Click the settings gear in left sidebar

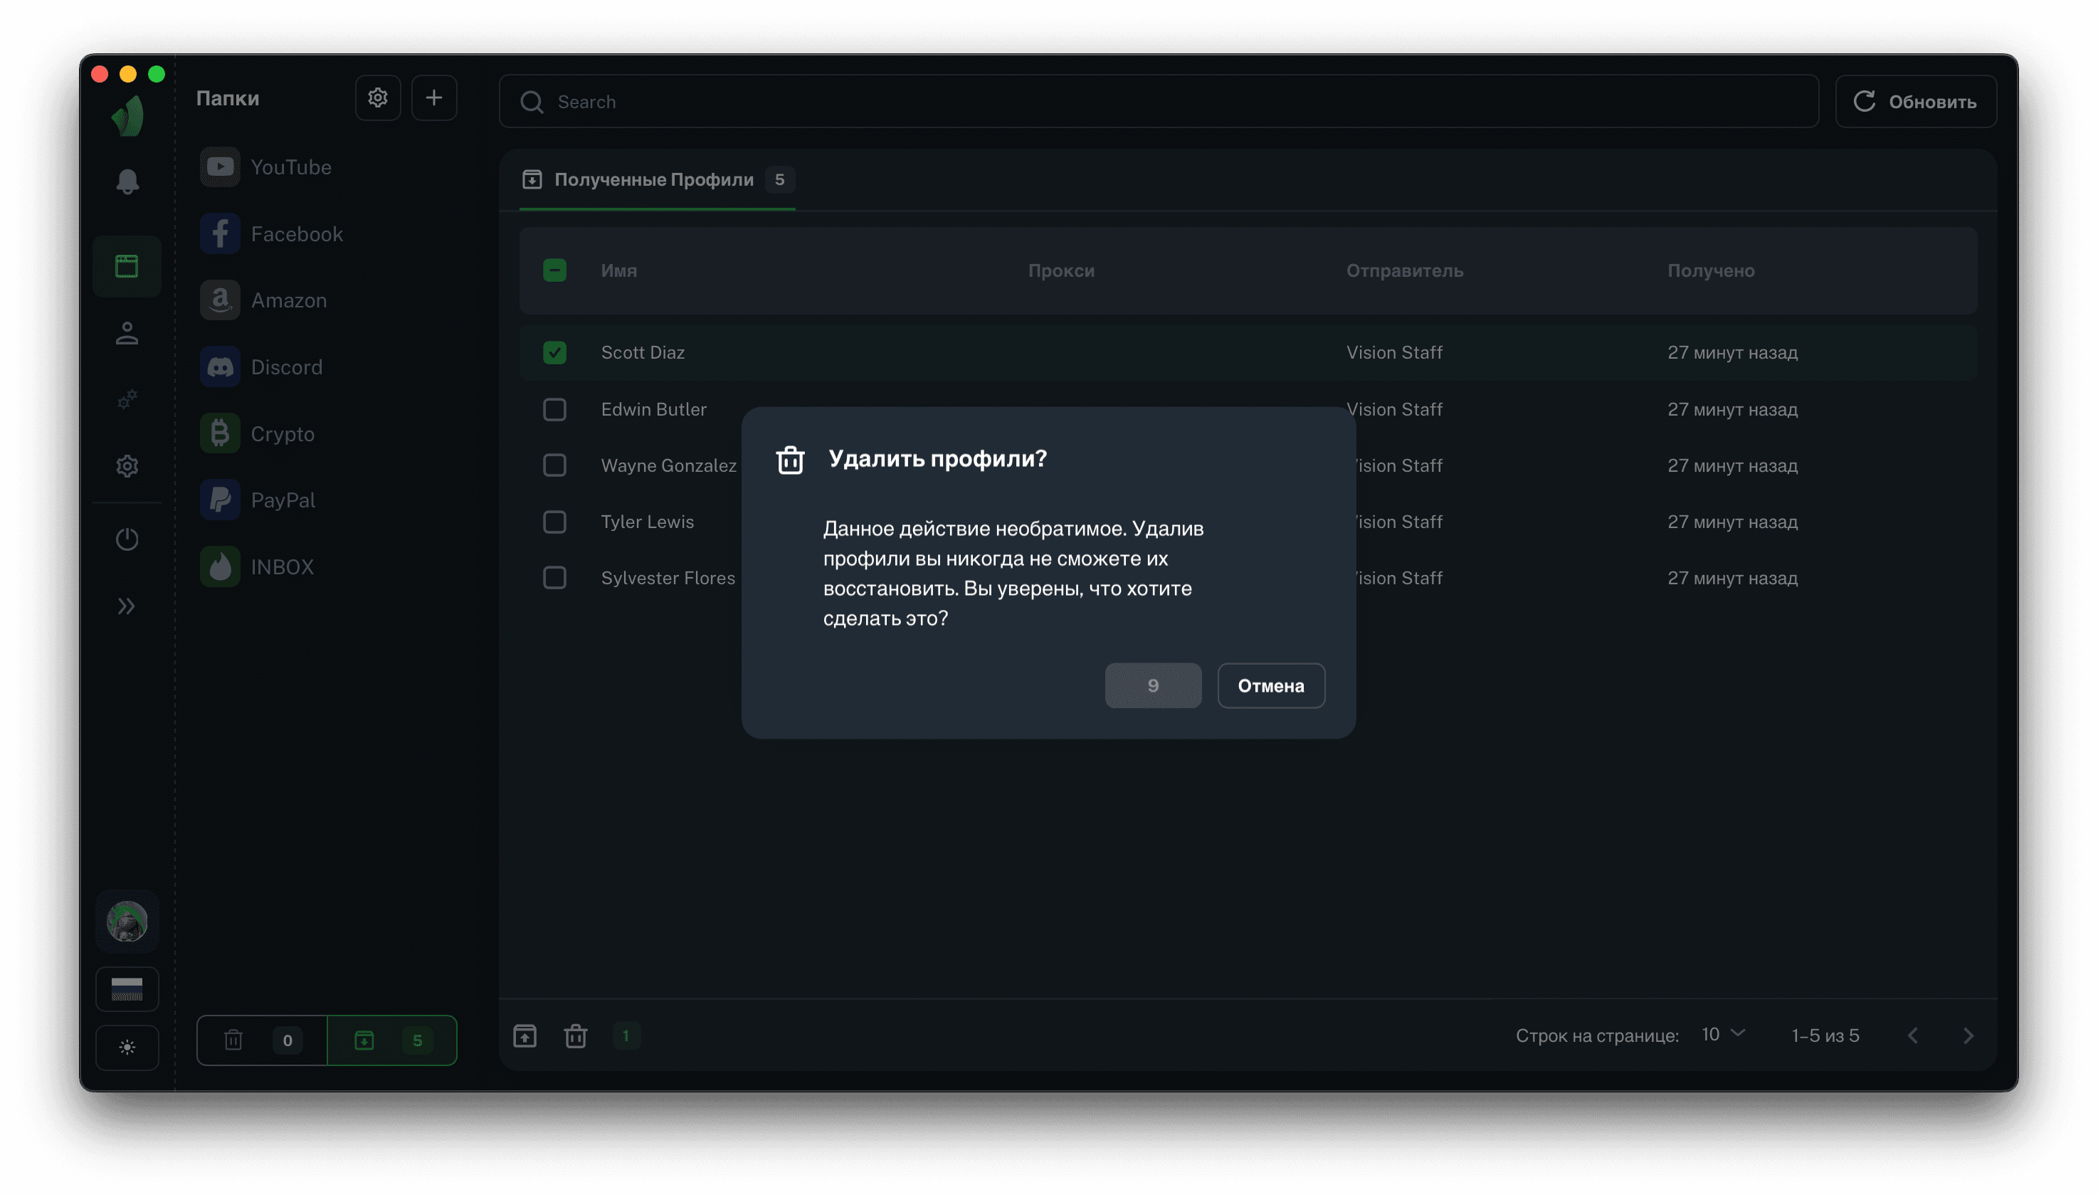[x=127, y=466]
